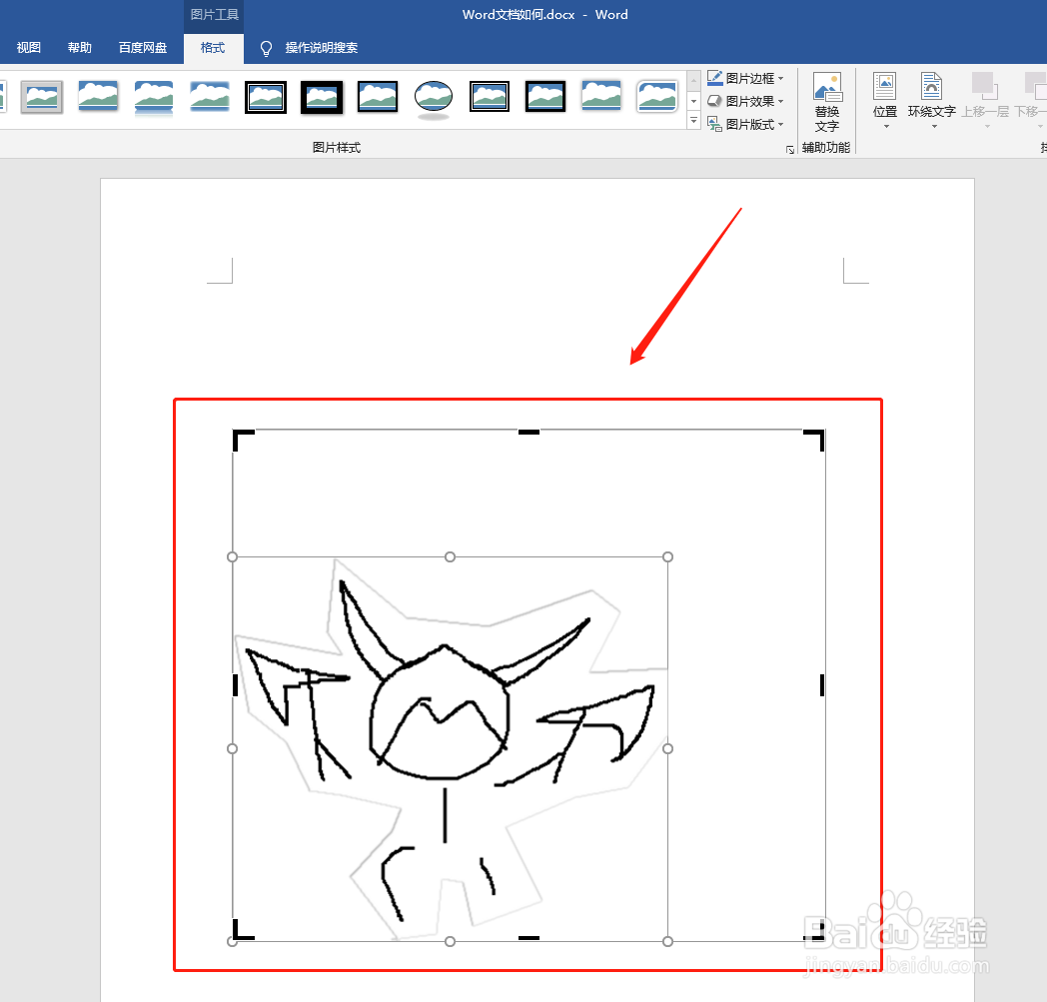The width and height of the screenshot is (1047, 1002).
Task: Apply the simple frame white picture style
Action: (41, 98)
